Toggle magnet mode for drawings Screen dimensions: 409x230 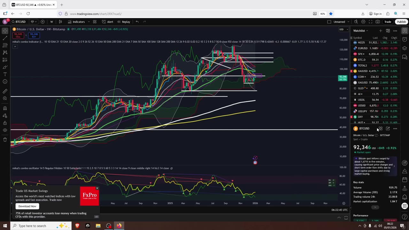pyautogui.click(x=5, y=108)
